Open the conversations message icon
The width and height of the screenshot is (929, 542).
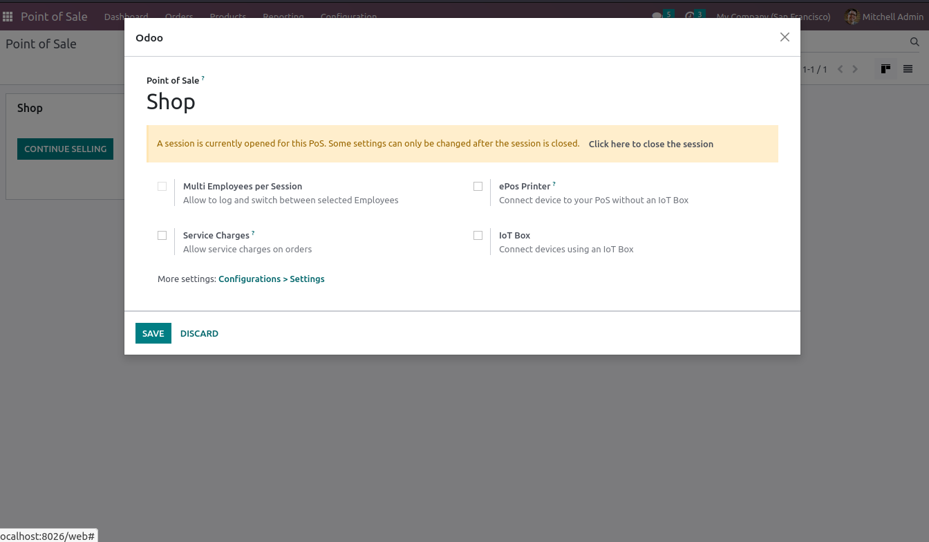tap(657, 16)
